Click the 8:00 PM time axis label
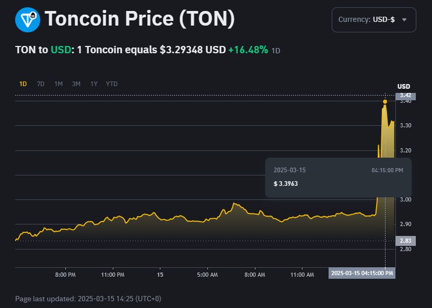The height and width of the screenshot is (308, 432). [65, 275]
